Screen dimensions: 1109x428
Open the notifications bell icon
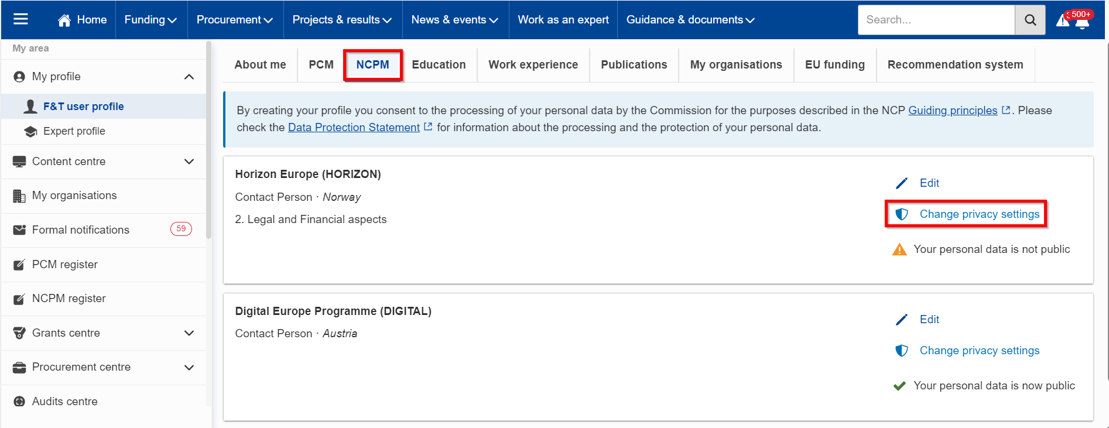click(x=1082, y=22)
